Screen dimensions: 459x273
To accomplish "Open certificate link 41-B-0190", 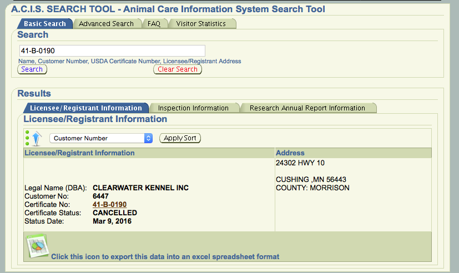I will (110, 205).
